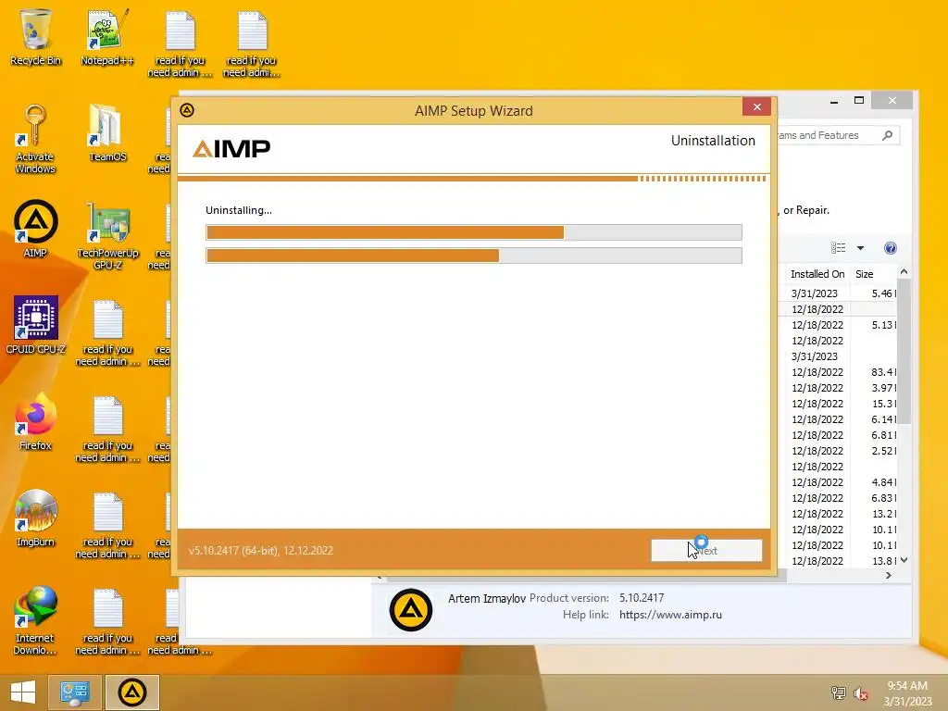
Task: Click the view options icon in Programs and Features
Action: (839, 248)
